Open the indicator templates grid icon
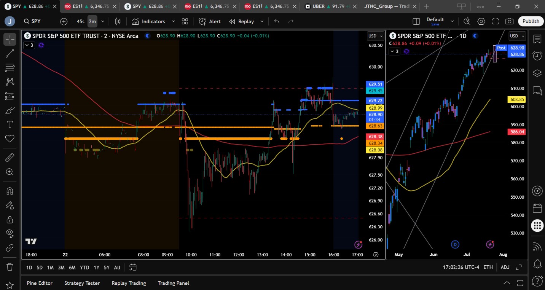The image size is (545, 290). [x=185, y=22]
